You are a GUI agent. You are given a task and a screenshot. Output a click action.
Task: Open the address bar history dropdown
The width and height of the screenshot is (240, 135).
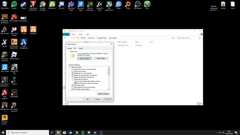click(171, 38)
